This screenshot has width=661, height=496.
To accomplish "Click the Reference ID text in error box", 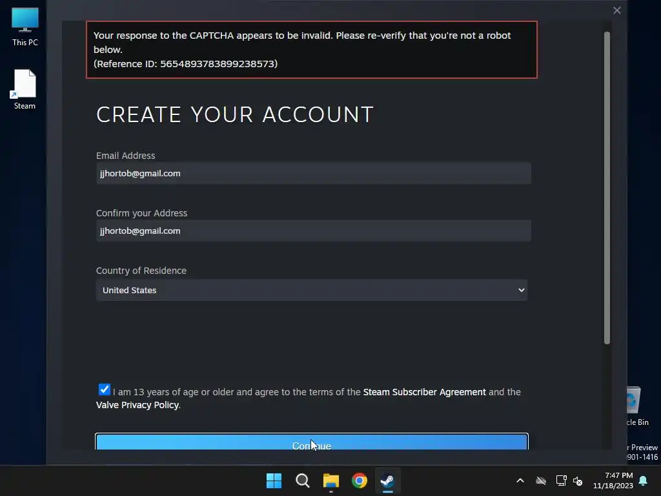I will 185,64.
